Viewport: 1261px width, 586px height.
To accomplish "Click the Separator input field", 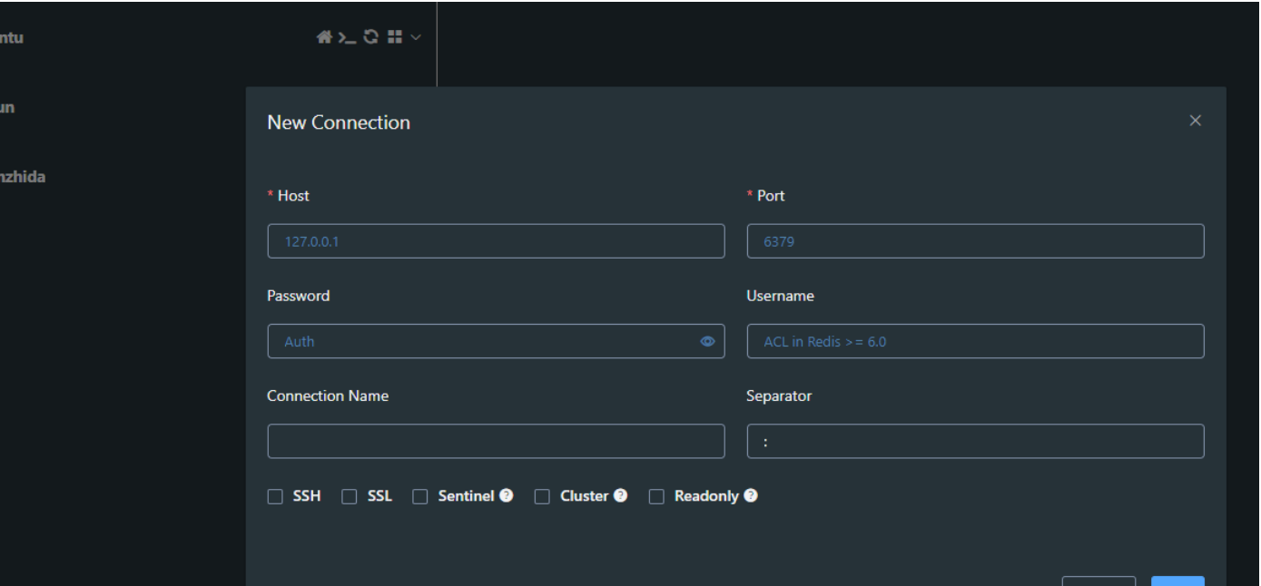I will 975,441.
